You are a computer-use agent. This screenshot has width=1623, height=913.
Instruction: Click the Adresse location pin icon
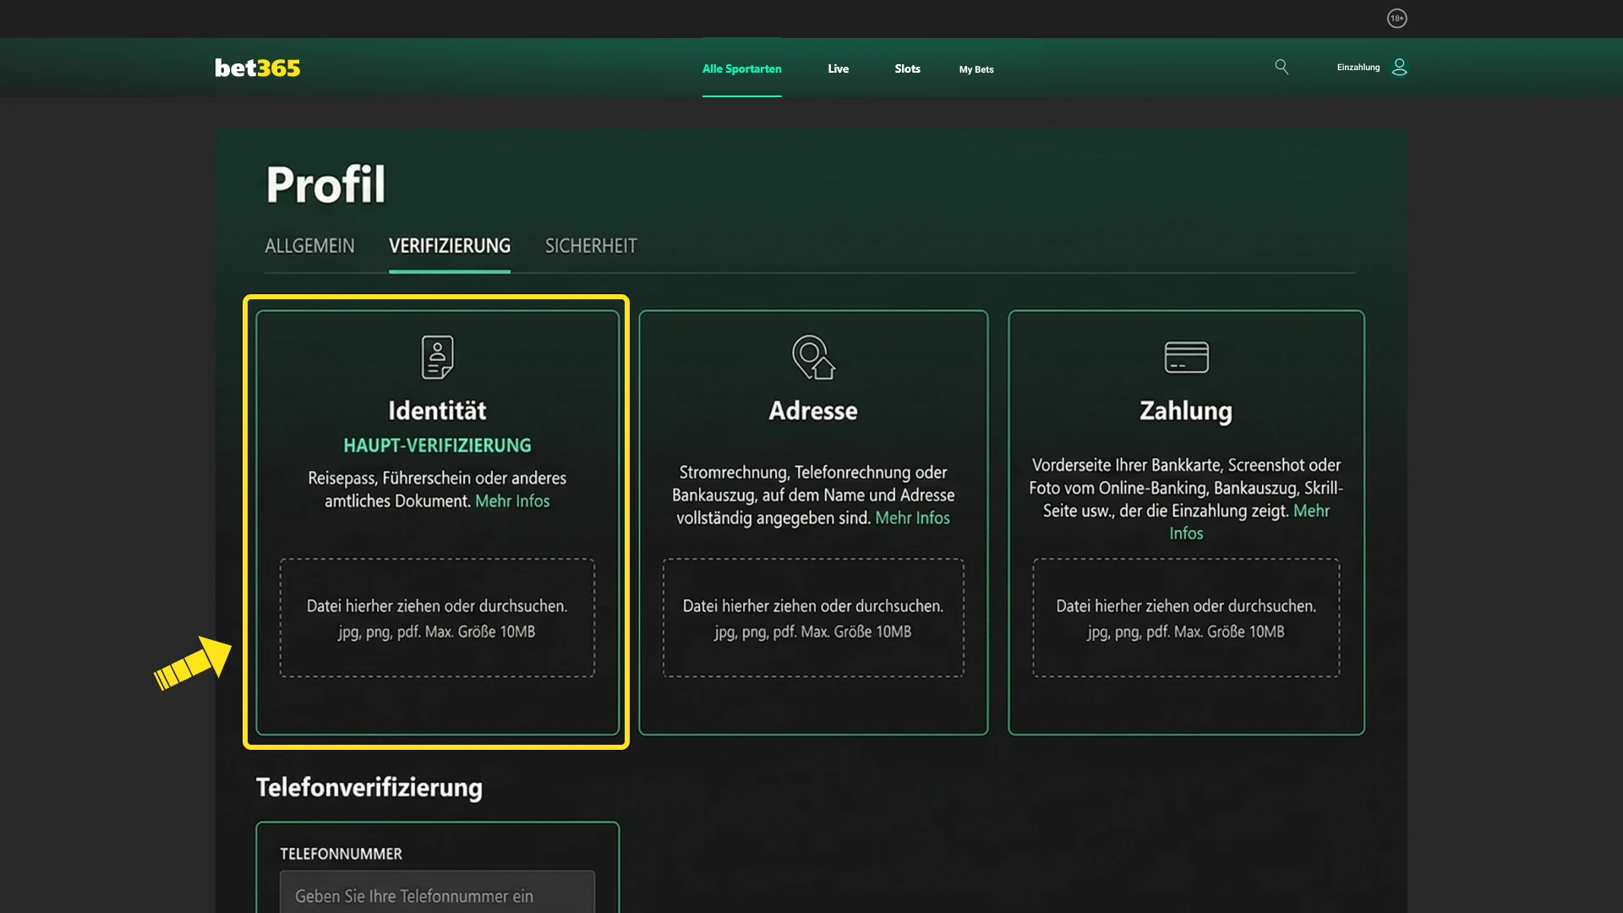click(x=812, y=356)
